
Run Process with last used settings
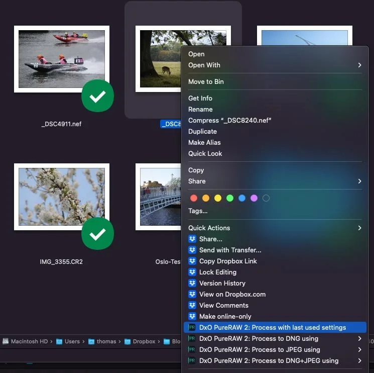[275, 327]
